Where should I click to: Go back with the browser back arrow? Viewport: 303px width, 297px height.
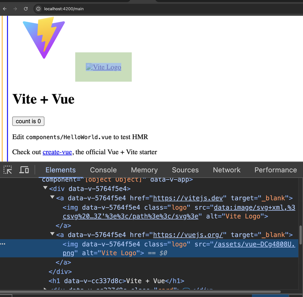point(5,9)
